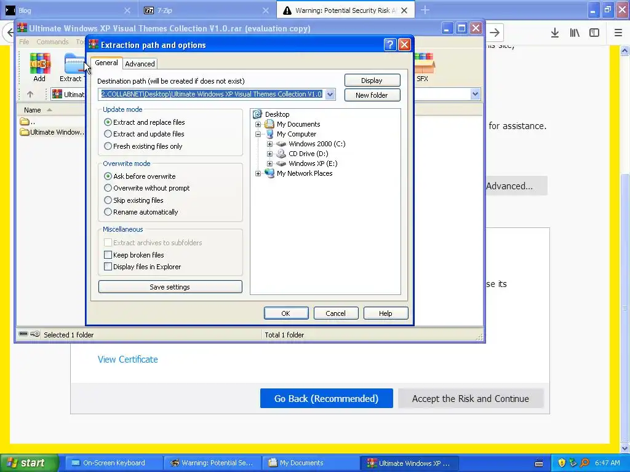Select the My Computer icon in tree

(x=269, y=134)
